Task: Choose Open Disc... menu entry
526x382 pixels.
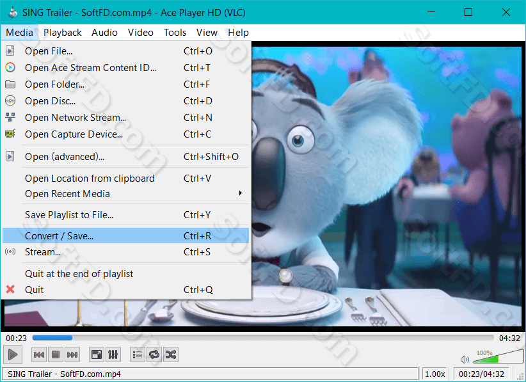Action: tap(125, 101)
